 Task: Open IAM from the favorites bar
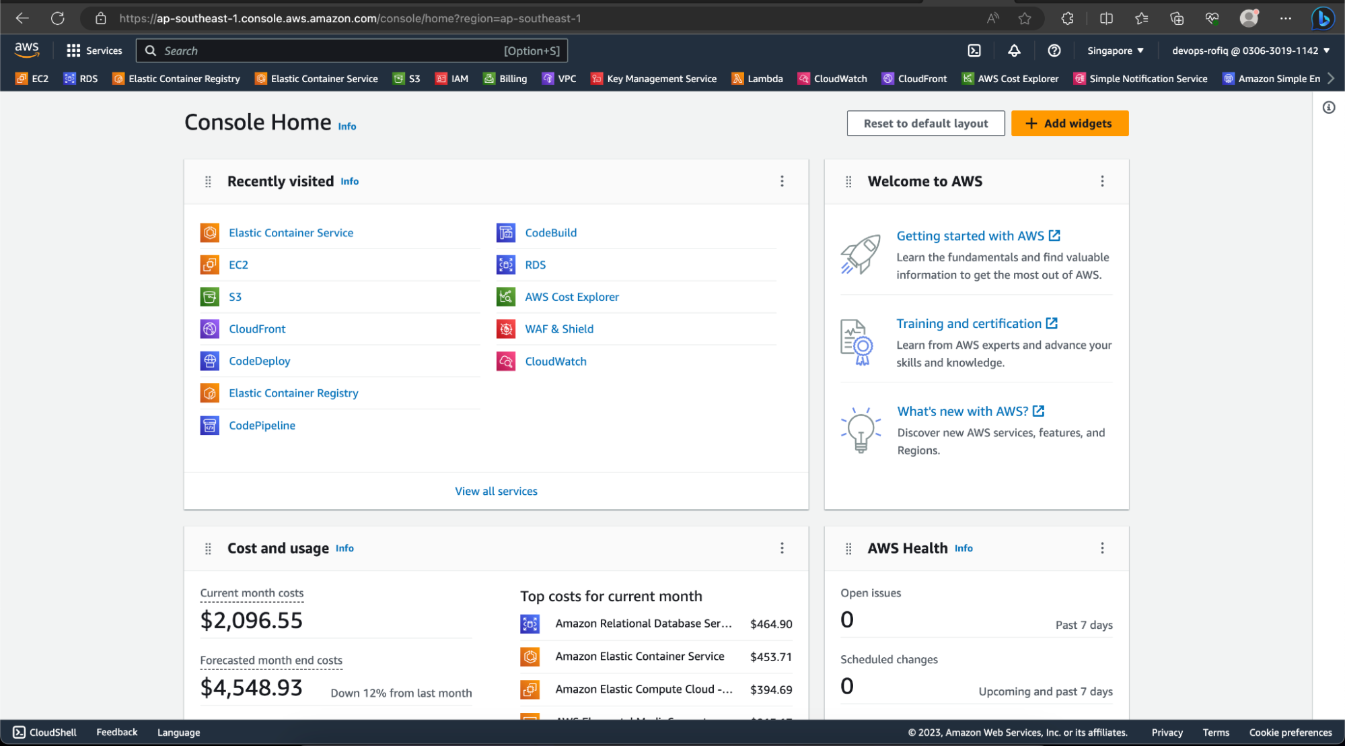pos(451,79)
